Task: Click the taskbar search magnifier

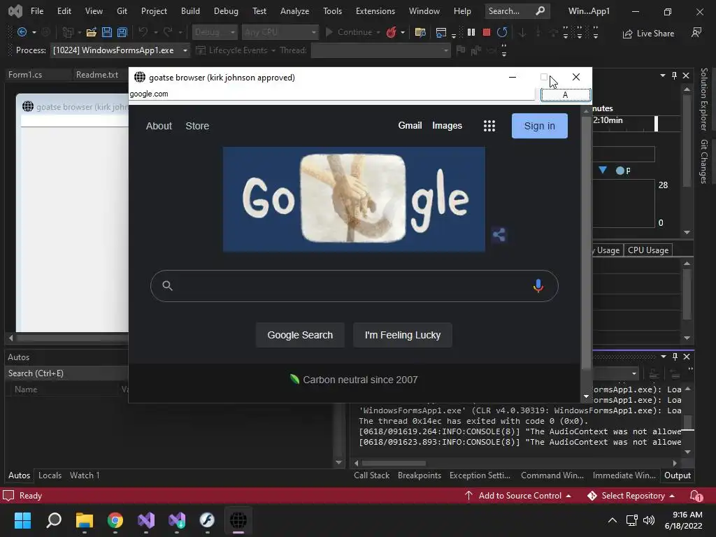Action: (54, 520)
